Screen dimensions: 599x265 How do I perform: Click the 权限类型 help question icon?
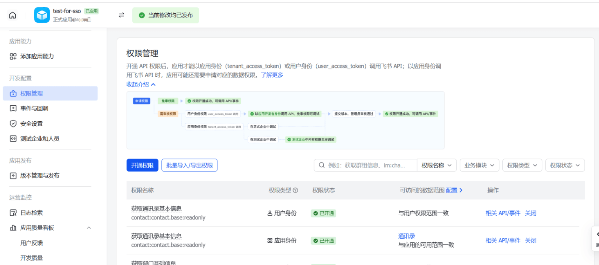point(295,190)
